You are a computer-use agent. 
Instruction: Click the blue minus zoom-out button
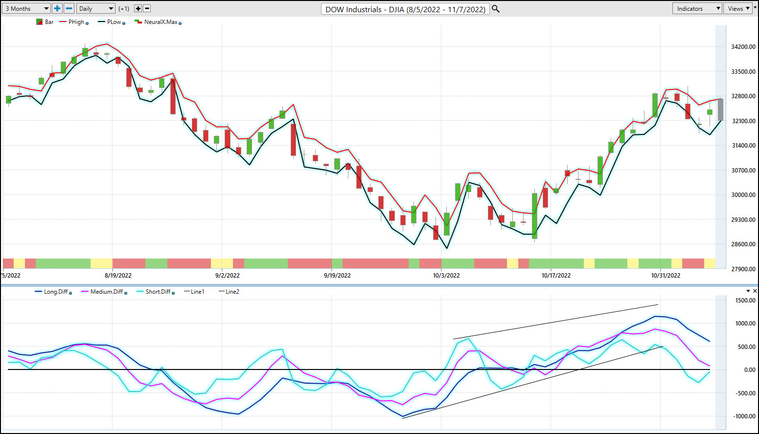click(69, 8)
